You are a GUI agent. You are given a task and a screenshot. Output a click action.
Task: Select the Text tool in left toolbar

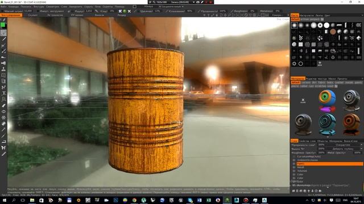click(x=3, y=93)
